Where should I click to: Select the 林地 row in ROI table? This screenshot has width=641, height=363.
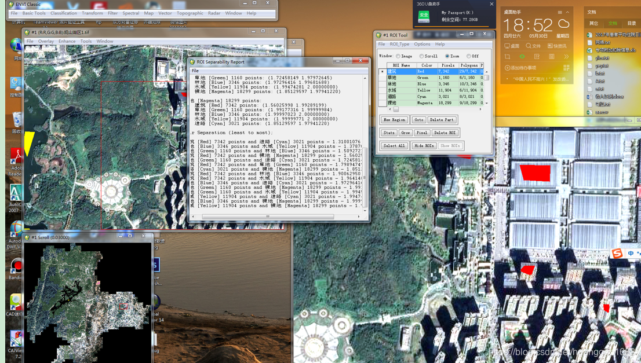tap(432, 84)
